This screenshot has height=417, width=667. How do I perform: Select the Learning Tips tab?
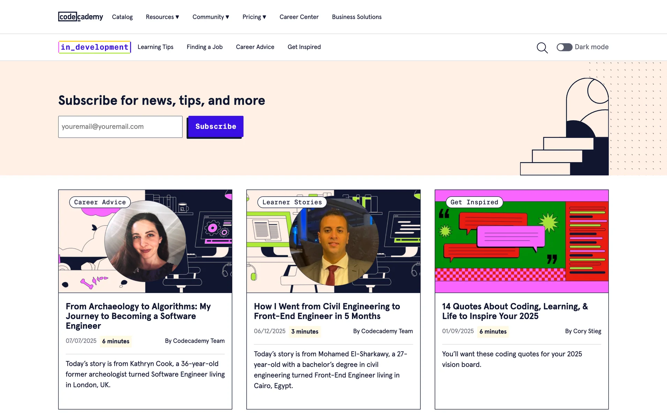155,47
